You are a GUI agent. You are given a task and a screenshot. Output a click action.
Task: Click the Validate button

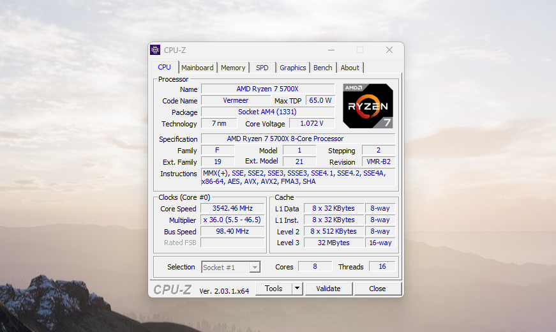328,289
